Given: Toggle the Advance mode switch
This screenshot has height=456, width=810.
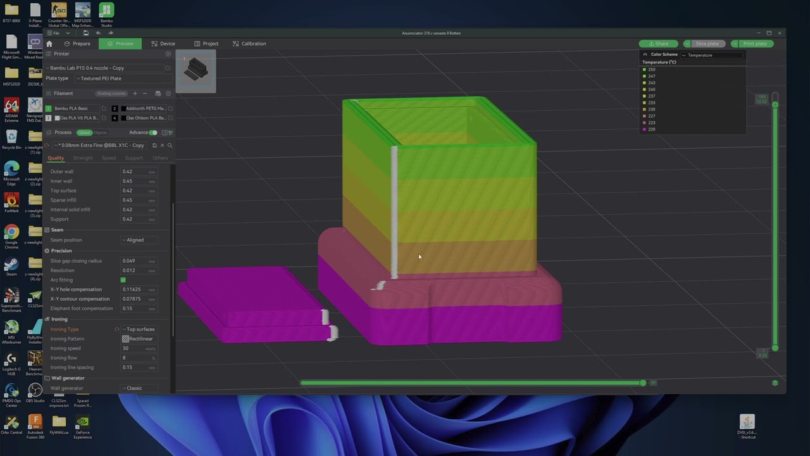Looking at the screenshot, I should [x=153, y=132].
